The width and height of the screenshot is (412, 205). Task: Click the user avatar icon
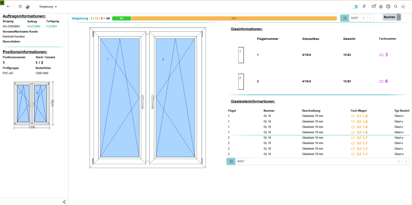click(x=403, y=6)
